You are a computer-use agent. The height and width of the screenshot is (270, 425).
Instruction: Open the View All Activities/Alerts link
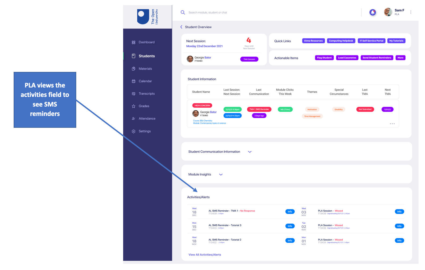click(x=205, y=255)
